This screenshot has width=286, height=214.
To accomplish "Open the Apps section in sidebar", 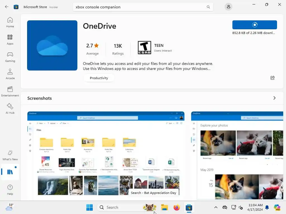I will [x=10, y=40].
